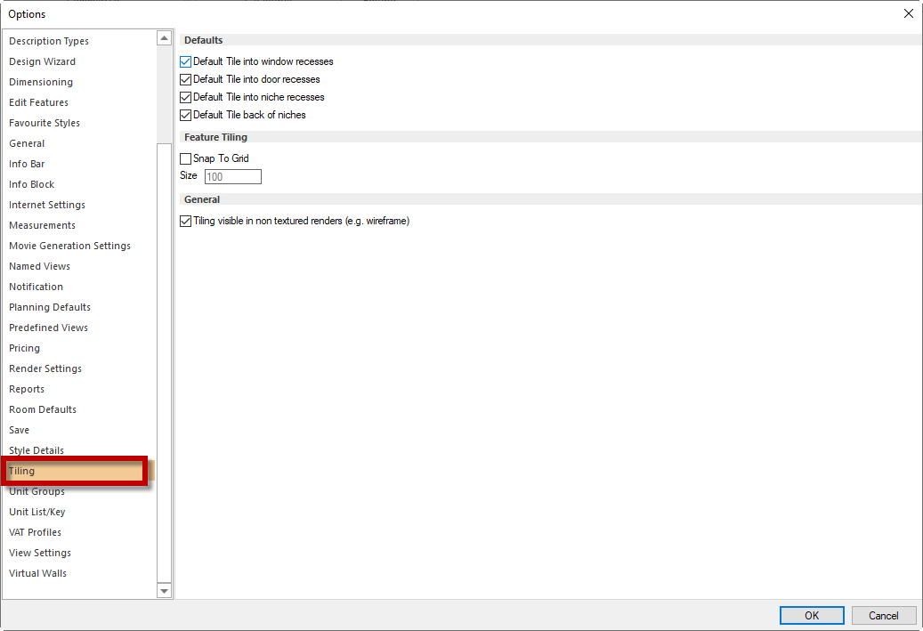Disable Default Tile into window recesses
Viewport: 923px width, 631px height.
pos(185,61)
